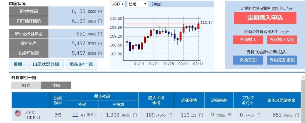Click the スワップポイント column header
This screenshot has width=305, height=123.
(x=248, y=100)
